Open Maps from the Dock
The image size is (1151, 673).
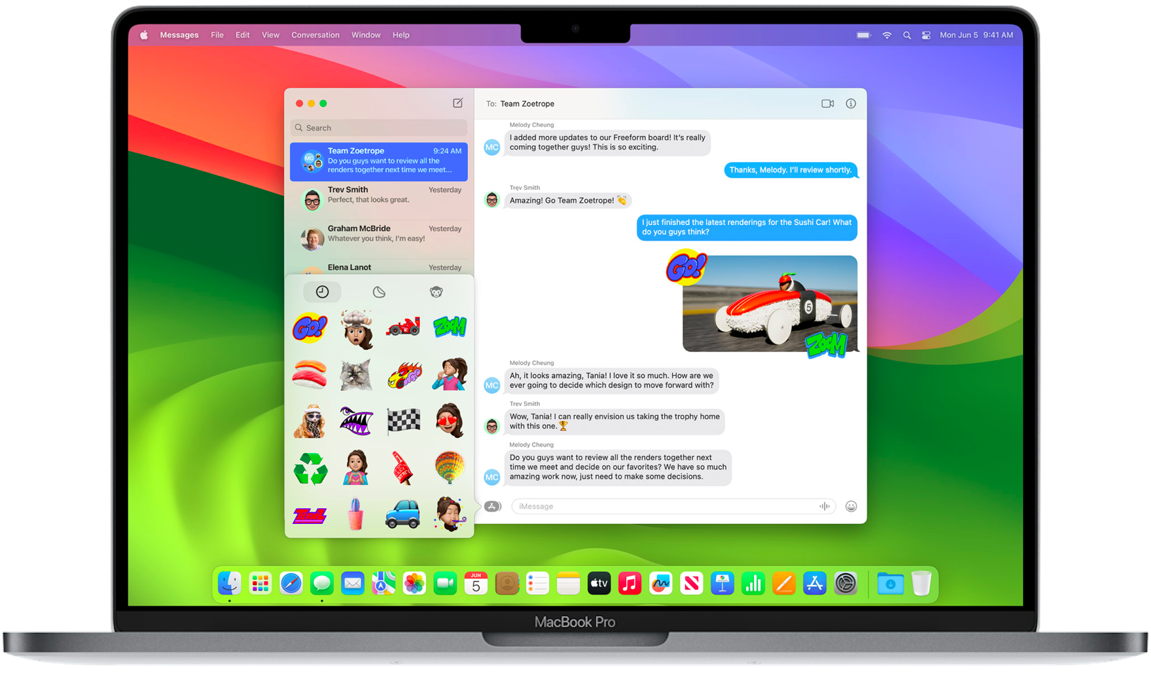[384, 583]
